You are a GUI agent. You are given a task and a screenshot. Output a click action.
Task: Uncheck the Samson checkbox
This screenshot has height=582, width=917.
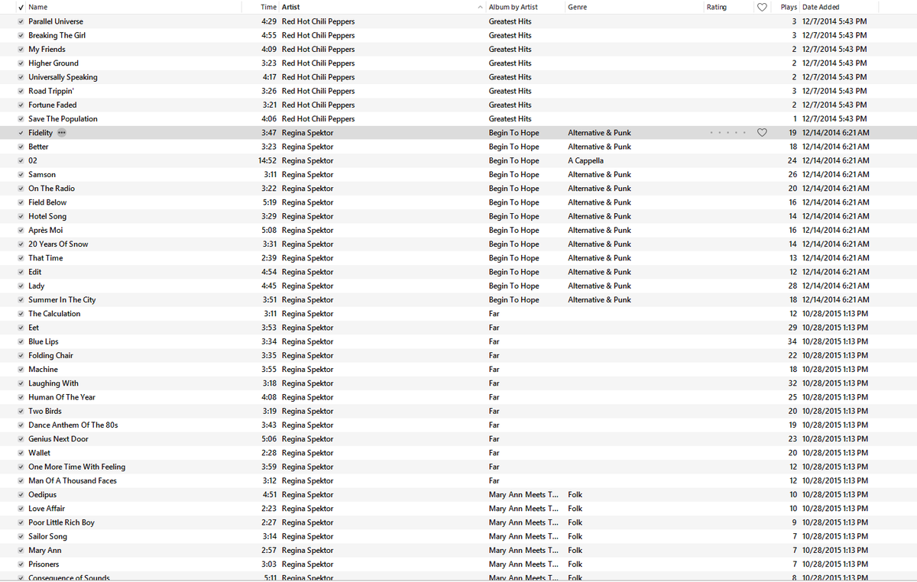[x=21, y=175]
